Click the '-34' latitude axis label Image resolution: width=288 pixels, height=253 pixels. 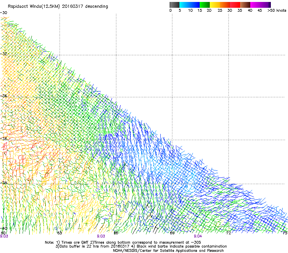[4, 96]
